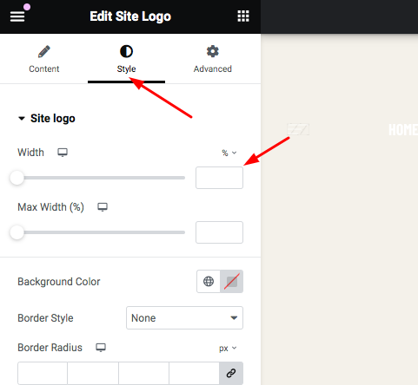Click the Width slider handle
The height and width of the screenshot is (385, 418).
(17, 178)
